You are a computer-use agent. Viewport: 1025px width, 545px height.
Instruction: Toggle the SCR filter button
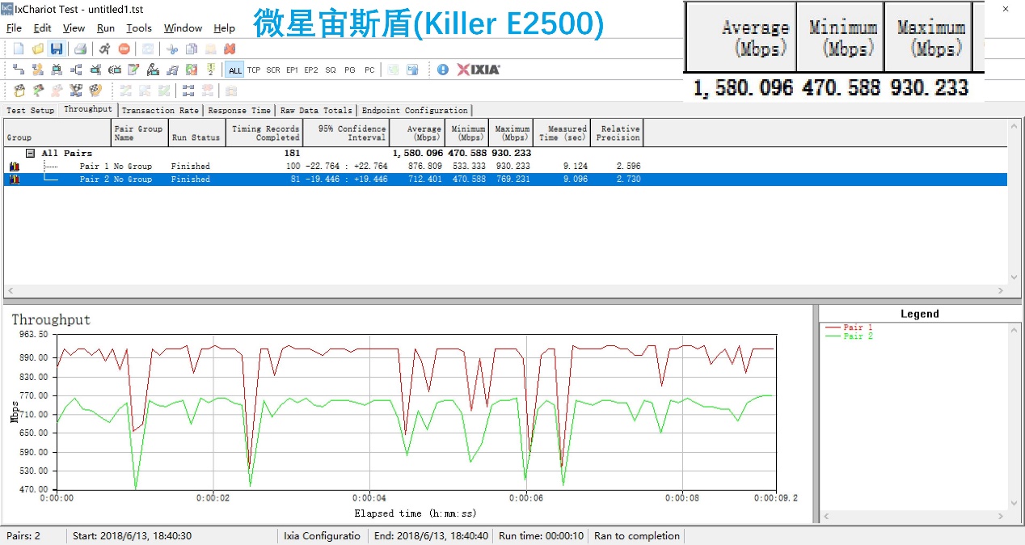[273, 70]
